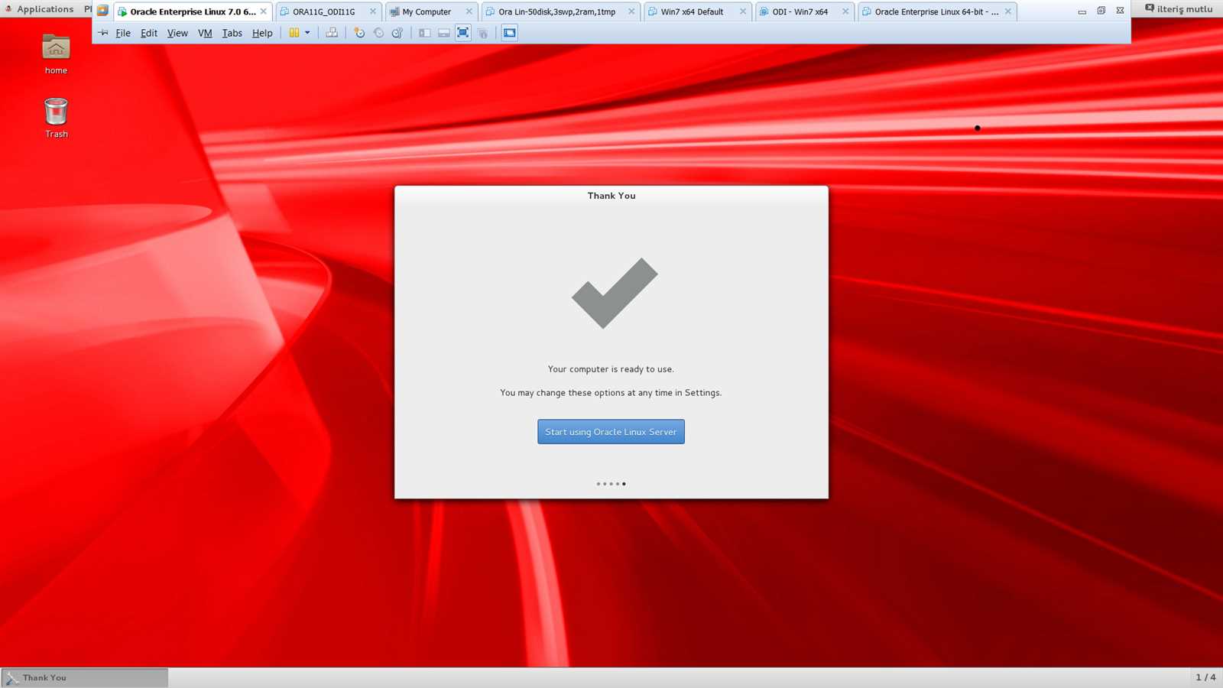Open the VM menu

[x=205, y=33]
